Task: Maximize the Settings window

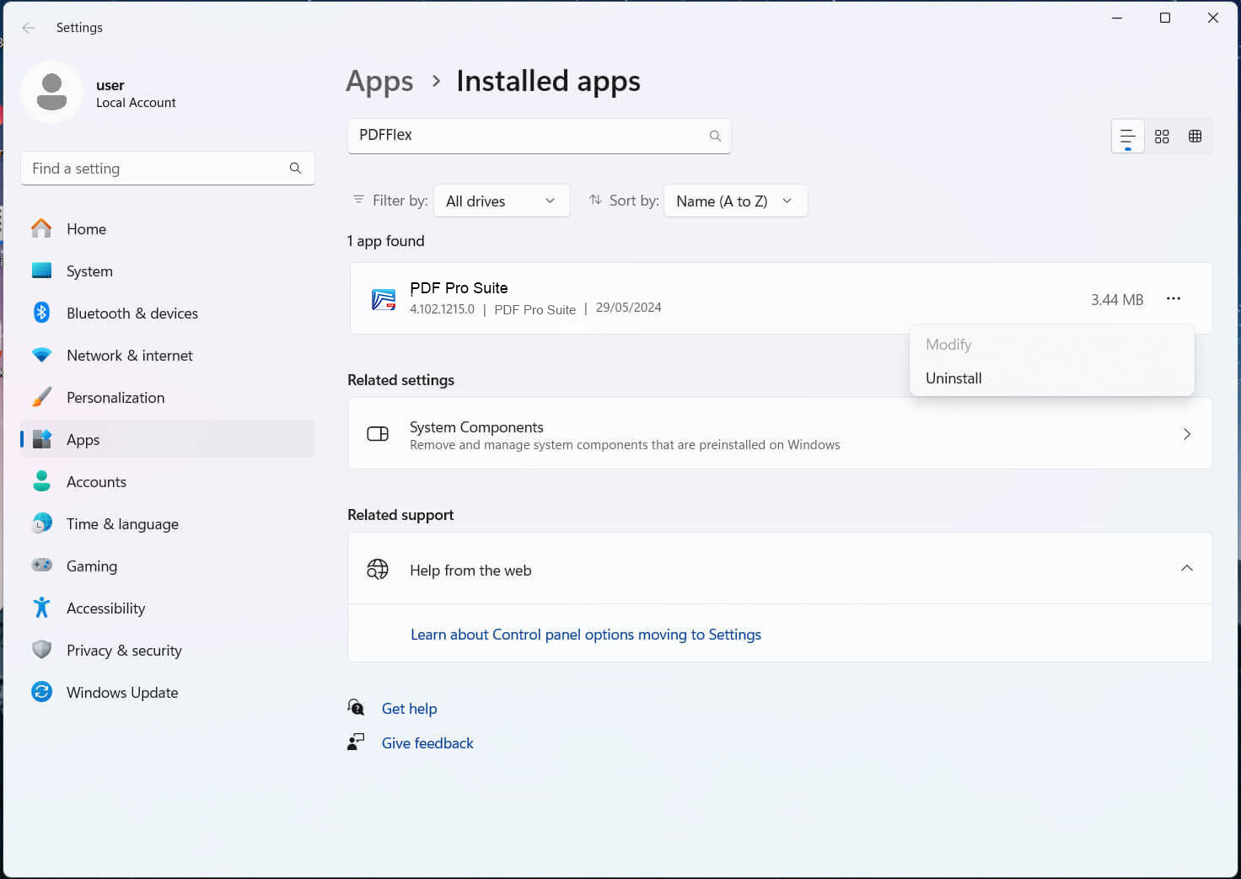Action: click(x=1165, y=18)
